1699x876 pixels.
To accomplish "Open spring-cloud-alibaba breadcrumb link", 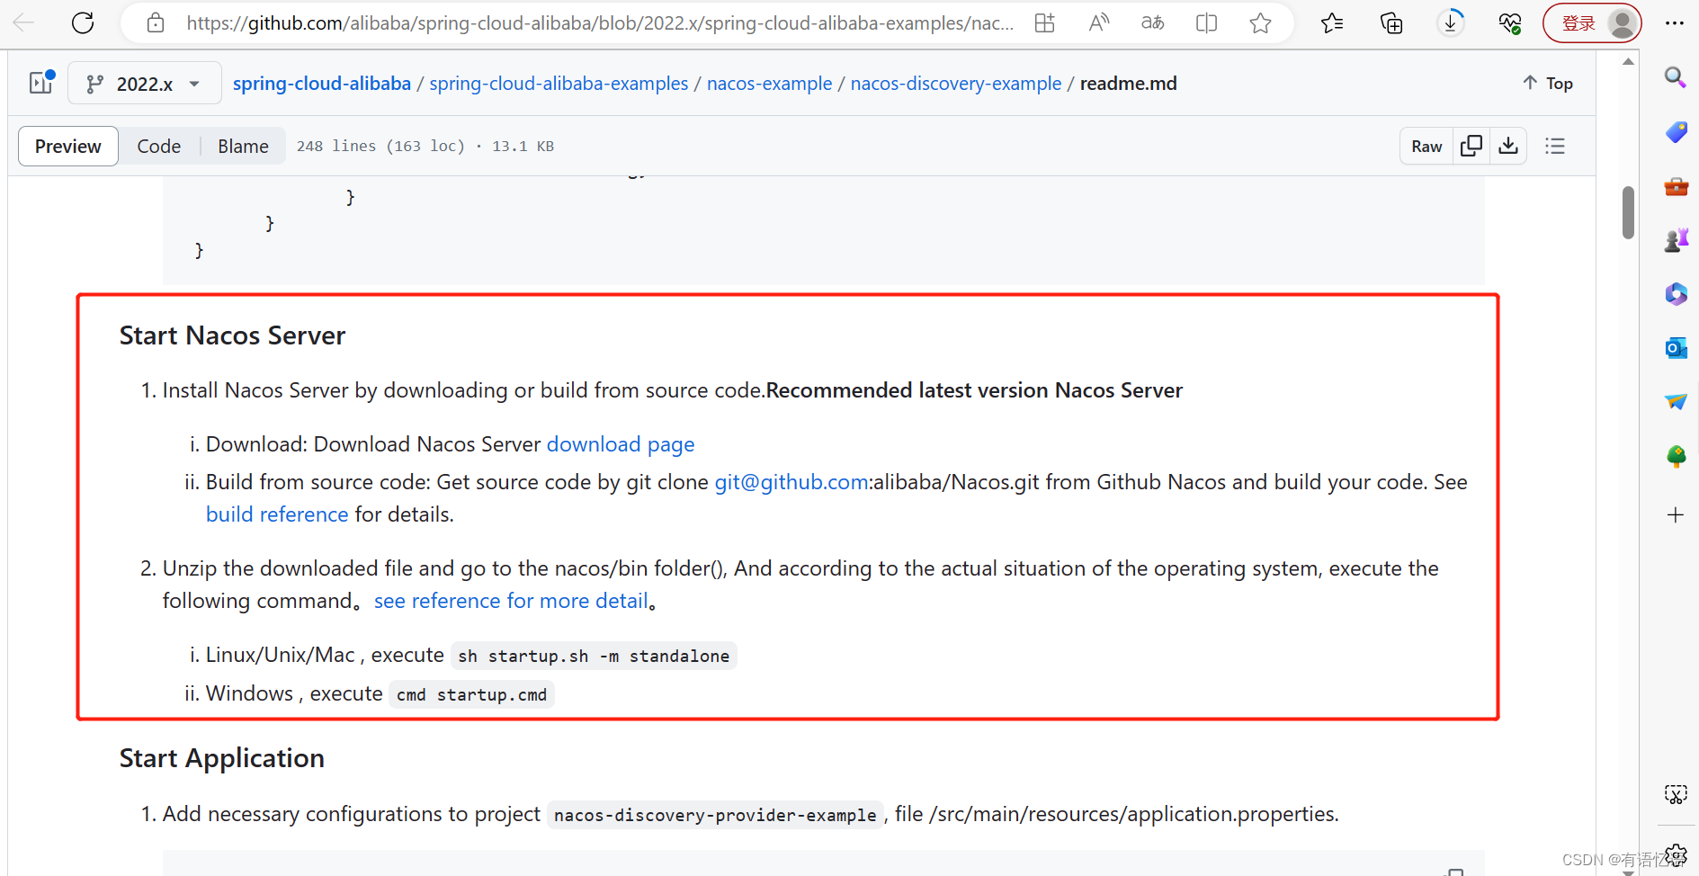I will pos(322,84).
